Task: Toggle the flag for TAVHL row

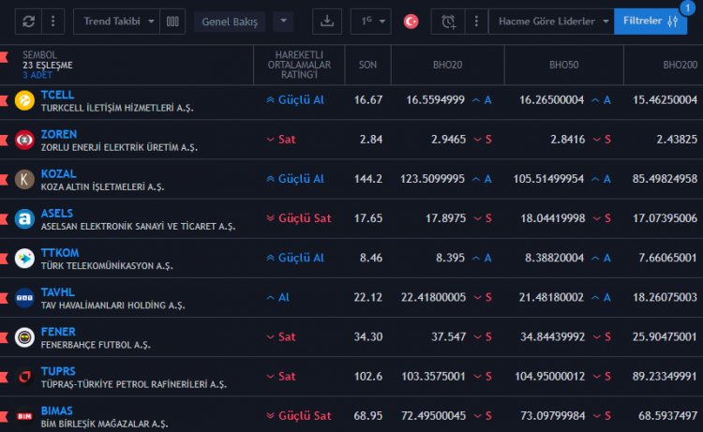Action: (4, 298)
